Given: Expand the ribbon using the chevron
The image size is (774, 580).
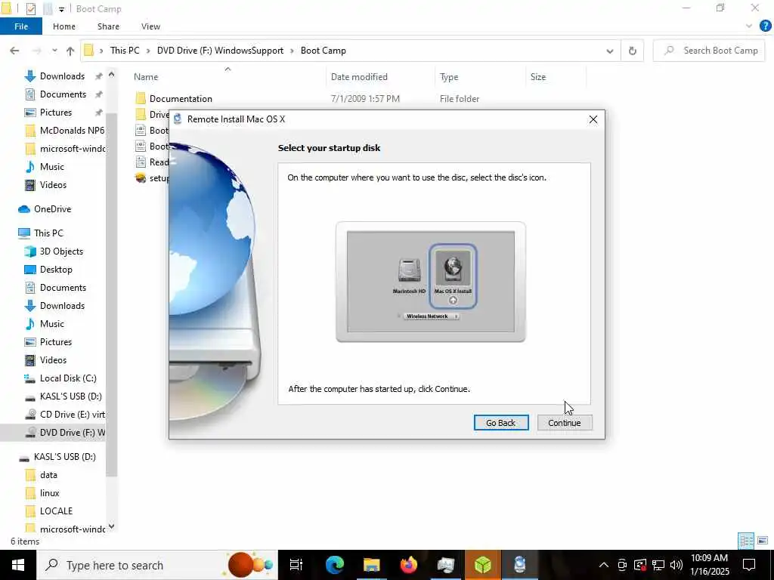Looking at the screenshot, I should 749,26.
